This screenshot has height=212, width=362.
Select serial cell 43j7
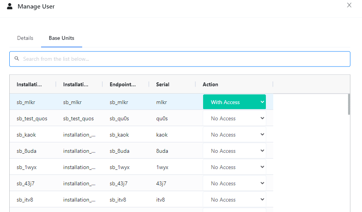tap(161, 183)
